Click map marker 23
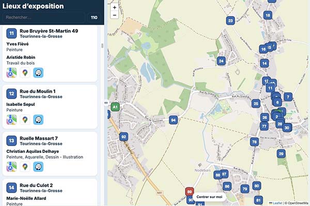Screen dimensions: 310x206 pyautogui.click(x=230, y=21)
